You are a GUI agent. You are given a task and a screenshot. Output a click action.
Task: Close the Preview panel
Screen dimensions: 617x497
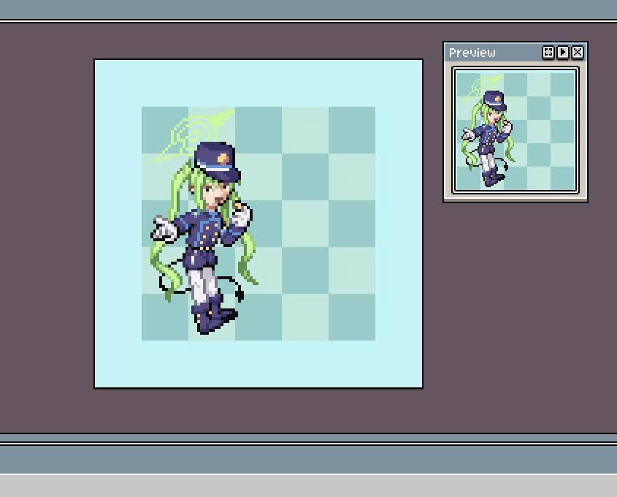tap(578, 53)
